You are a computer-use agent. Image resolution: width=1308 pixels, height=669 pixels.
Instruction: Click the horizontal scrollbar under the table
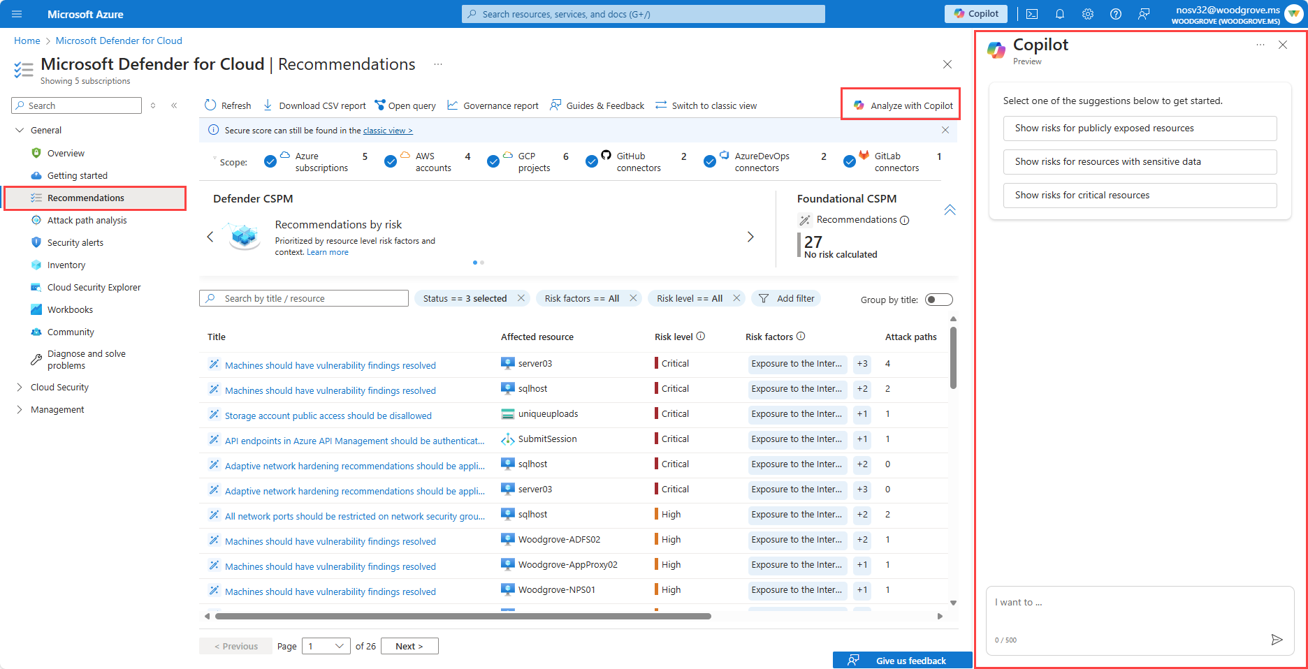(x=463, y=616)
